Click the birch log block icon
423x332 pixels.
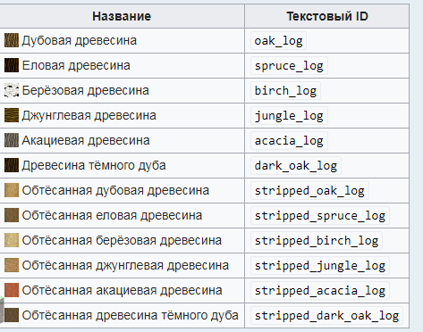tap(12, 90)
